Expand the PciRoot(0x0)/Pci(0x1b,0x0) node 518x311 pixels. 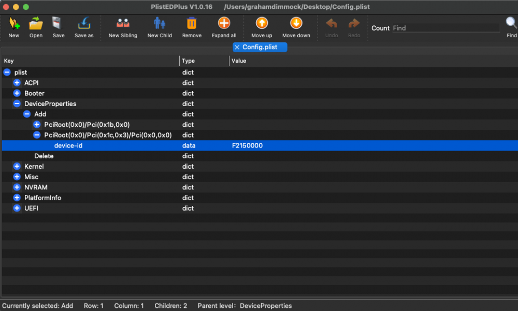(37, 125)
